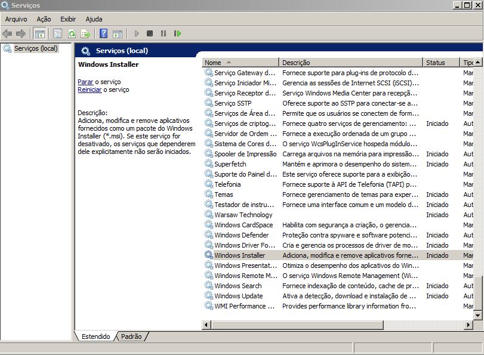
Task: Click the gear icon of Warsaw Technology
Action: click(x=209, y=214)
